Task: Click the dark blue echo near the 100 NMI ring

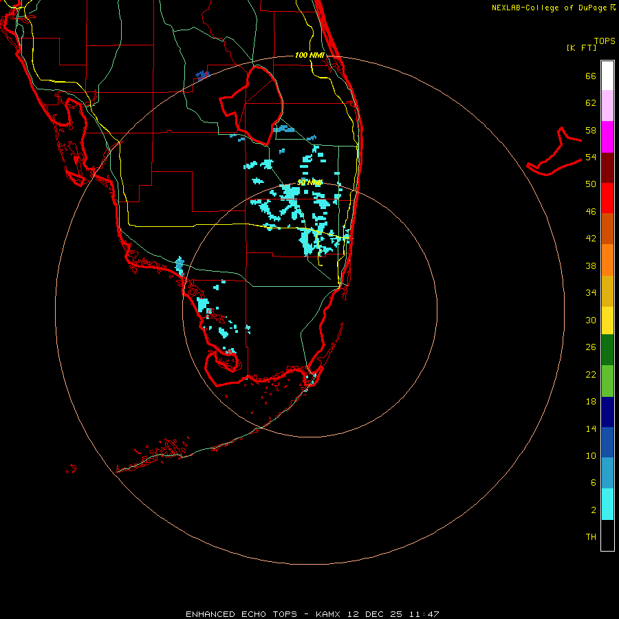Action: click(202, 74)
